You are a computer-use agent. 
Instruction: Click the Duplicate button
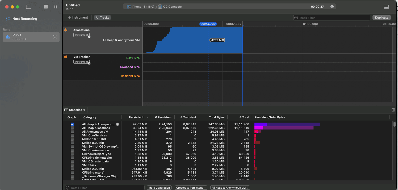coord(382,17)
